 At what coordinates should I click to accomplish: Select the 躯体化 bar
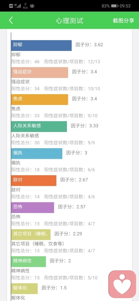(x=24, y=289)
